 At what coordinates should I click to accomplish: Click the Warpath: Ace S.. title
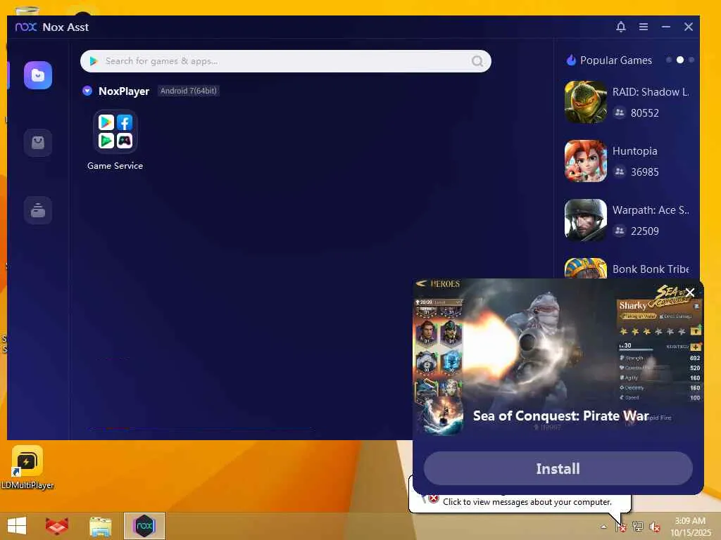(x=651, y=210)
